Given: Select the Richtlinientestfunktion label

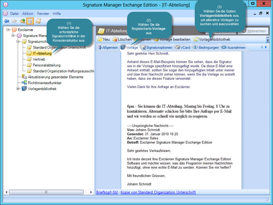Looking at the screenshot, I should (45, 83).
